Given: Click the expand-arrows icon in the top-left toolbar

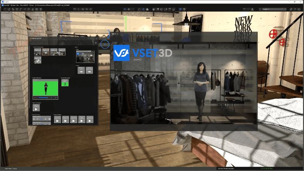Looking at the screenshot, I should pos(17,9).
